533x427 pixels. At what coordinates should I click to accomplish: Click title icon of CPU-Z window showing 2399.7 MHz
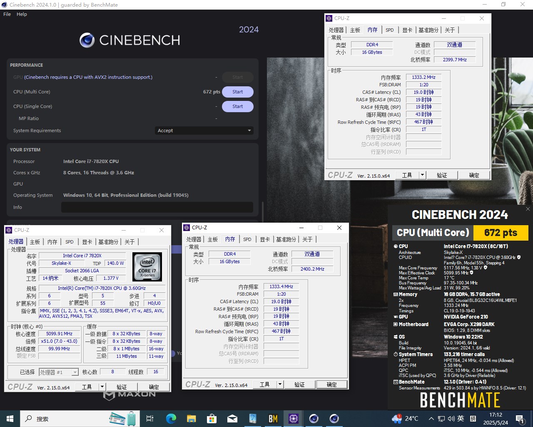pyautogui.click(x=329, y=18)
